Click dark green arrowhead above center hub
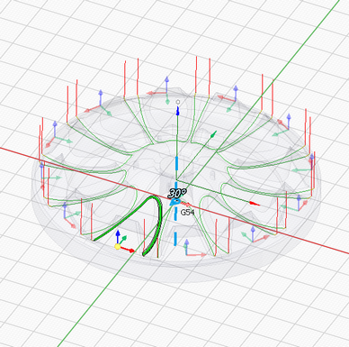This screenshot has height=347, width=349. (213, 134)
